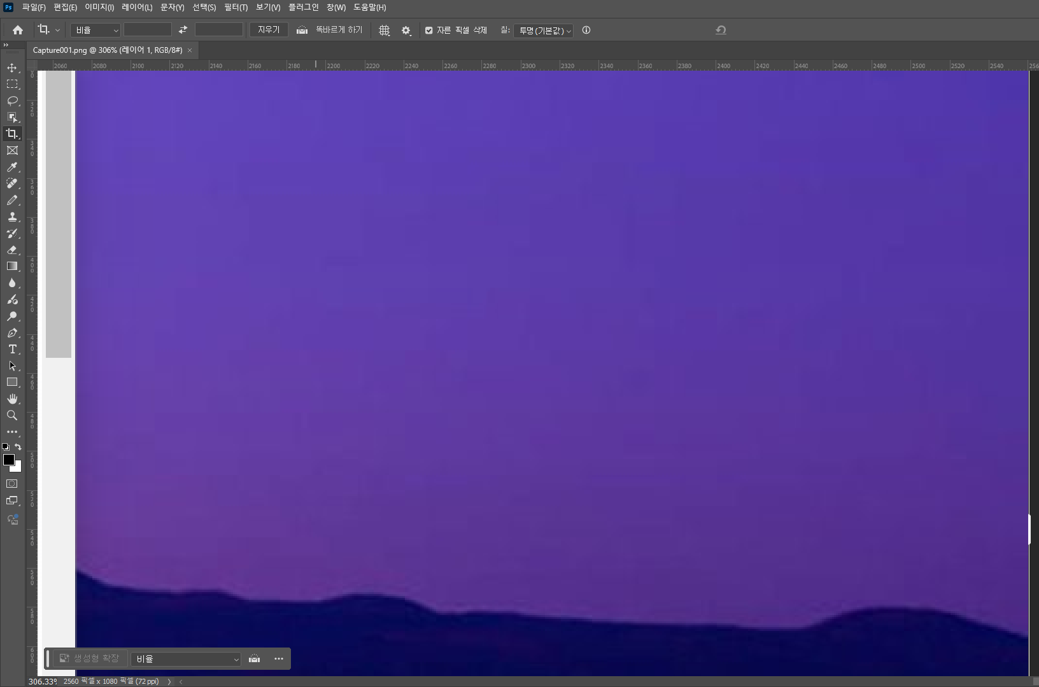The image size is (1039, 687).
Task: Open additional crop settings gear
Action: point(406,31)
